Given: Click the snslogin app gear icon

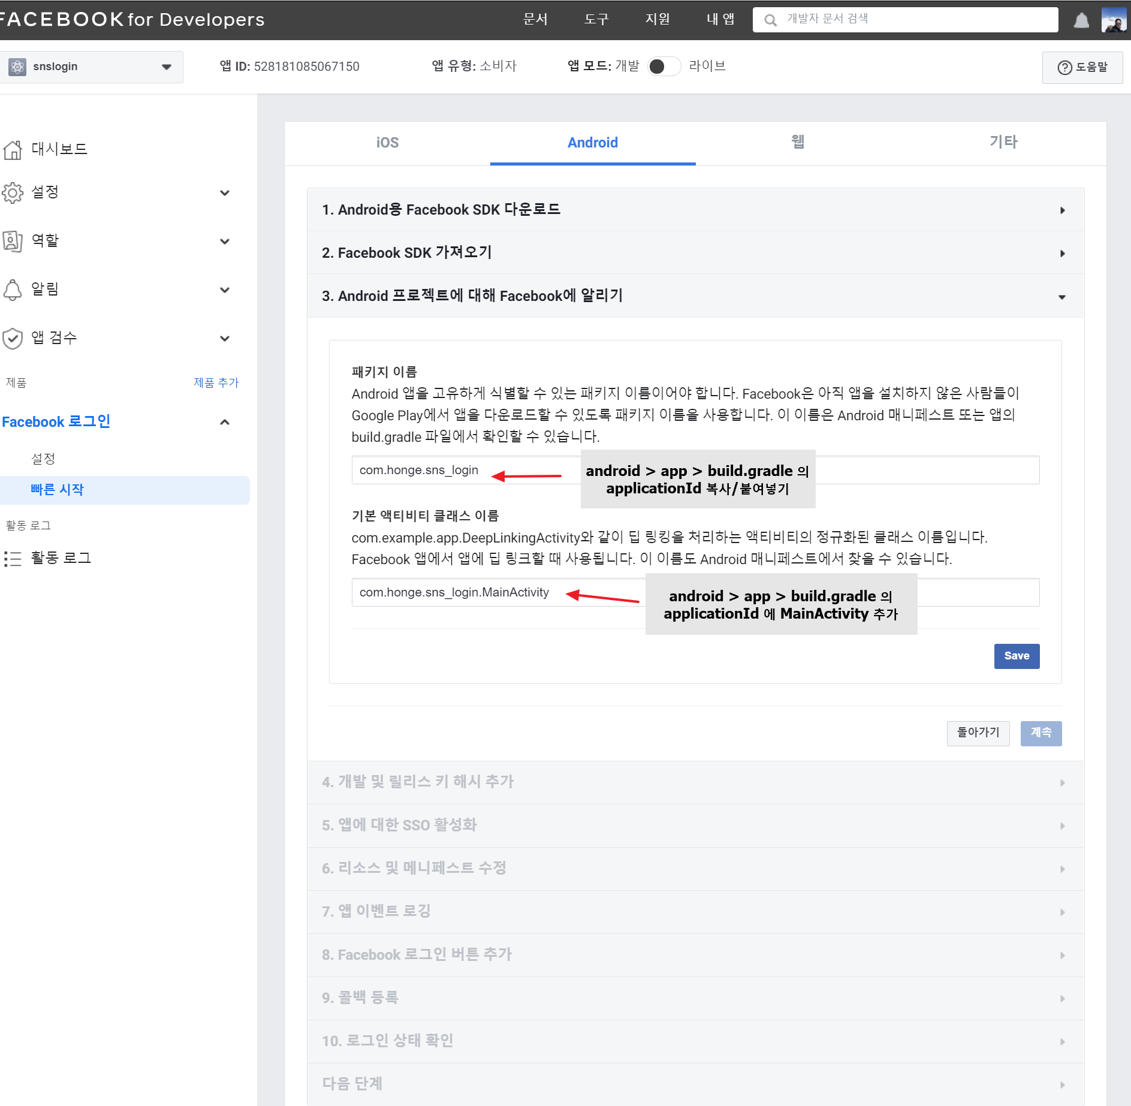Looking at the screenshot, I should click(17, 67).
